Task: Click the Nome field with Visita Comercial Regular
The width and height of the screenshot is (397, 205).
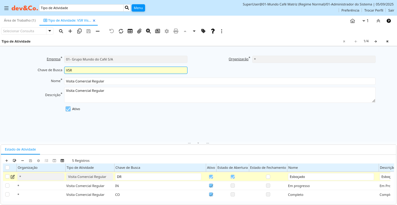Action: click(x=220, y=81)
